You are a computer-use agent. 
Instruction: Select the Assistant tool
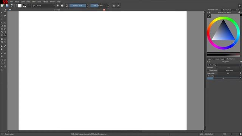click(x=2, y=53)
